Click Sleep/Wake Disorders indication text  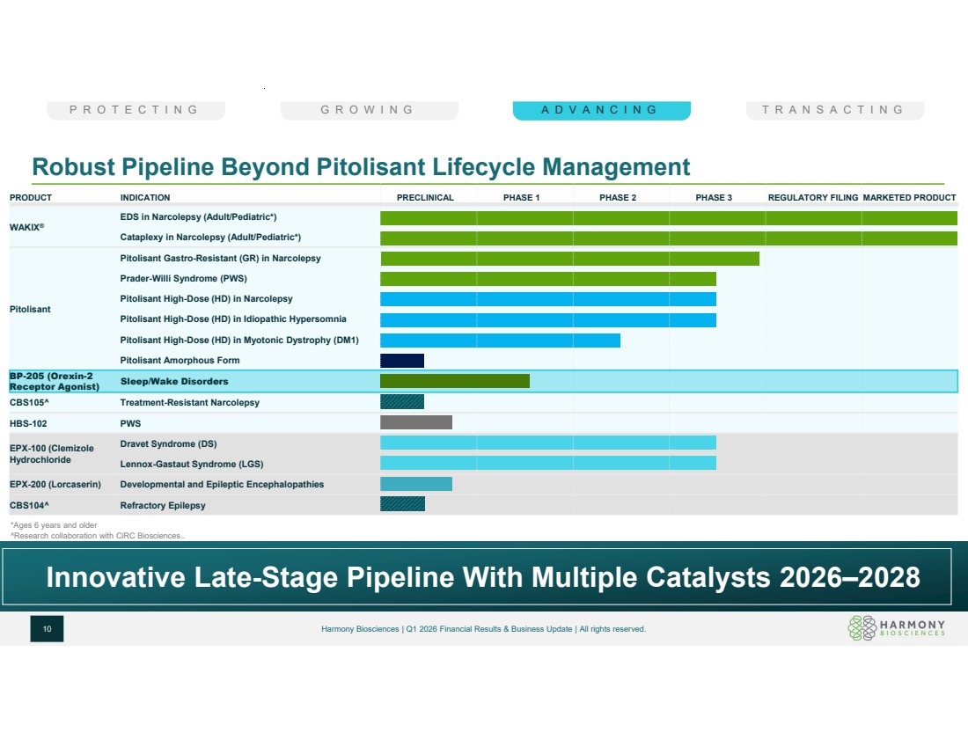[174, 382]
